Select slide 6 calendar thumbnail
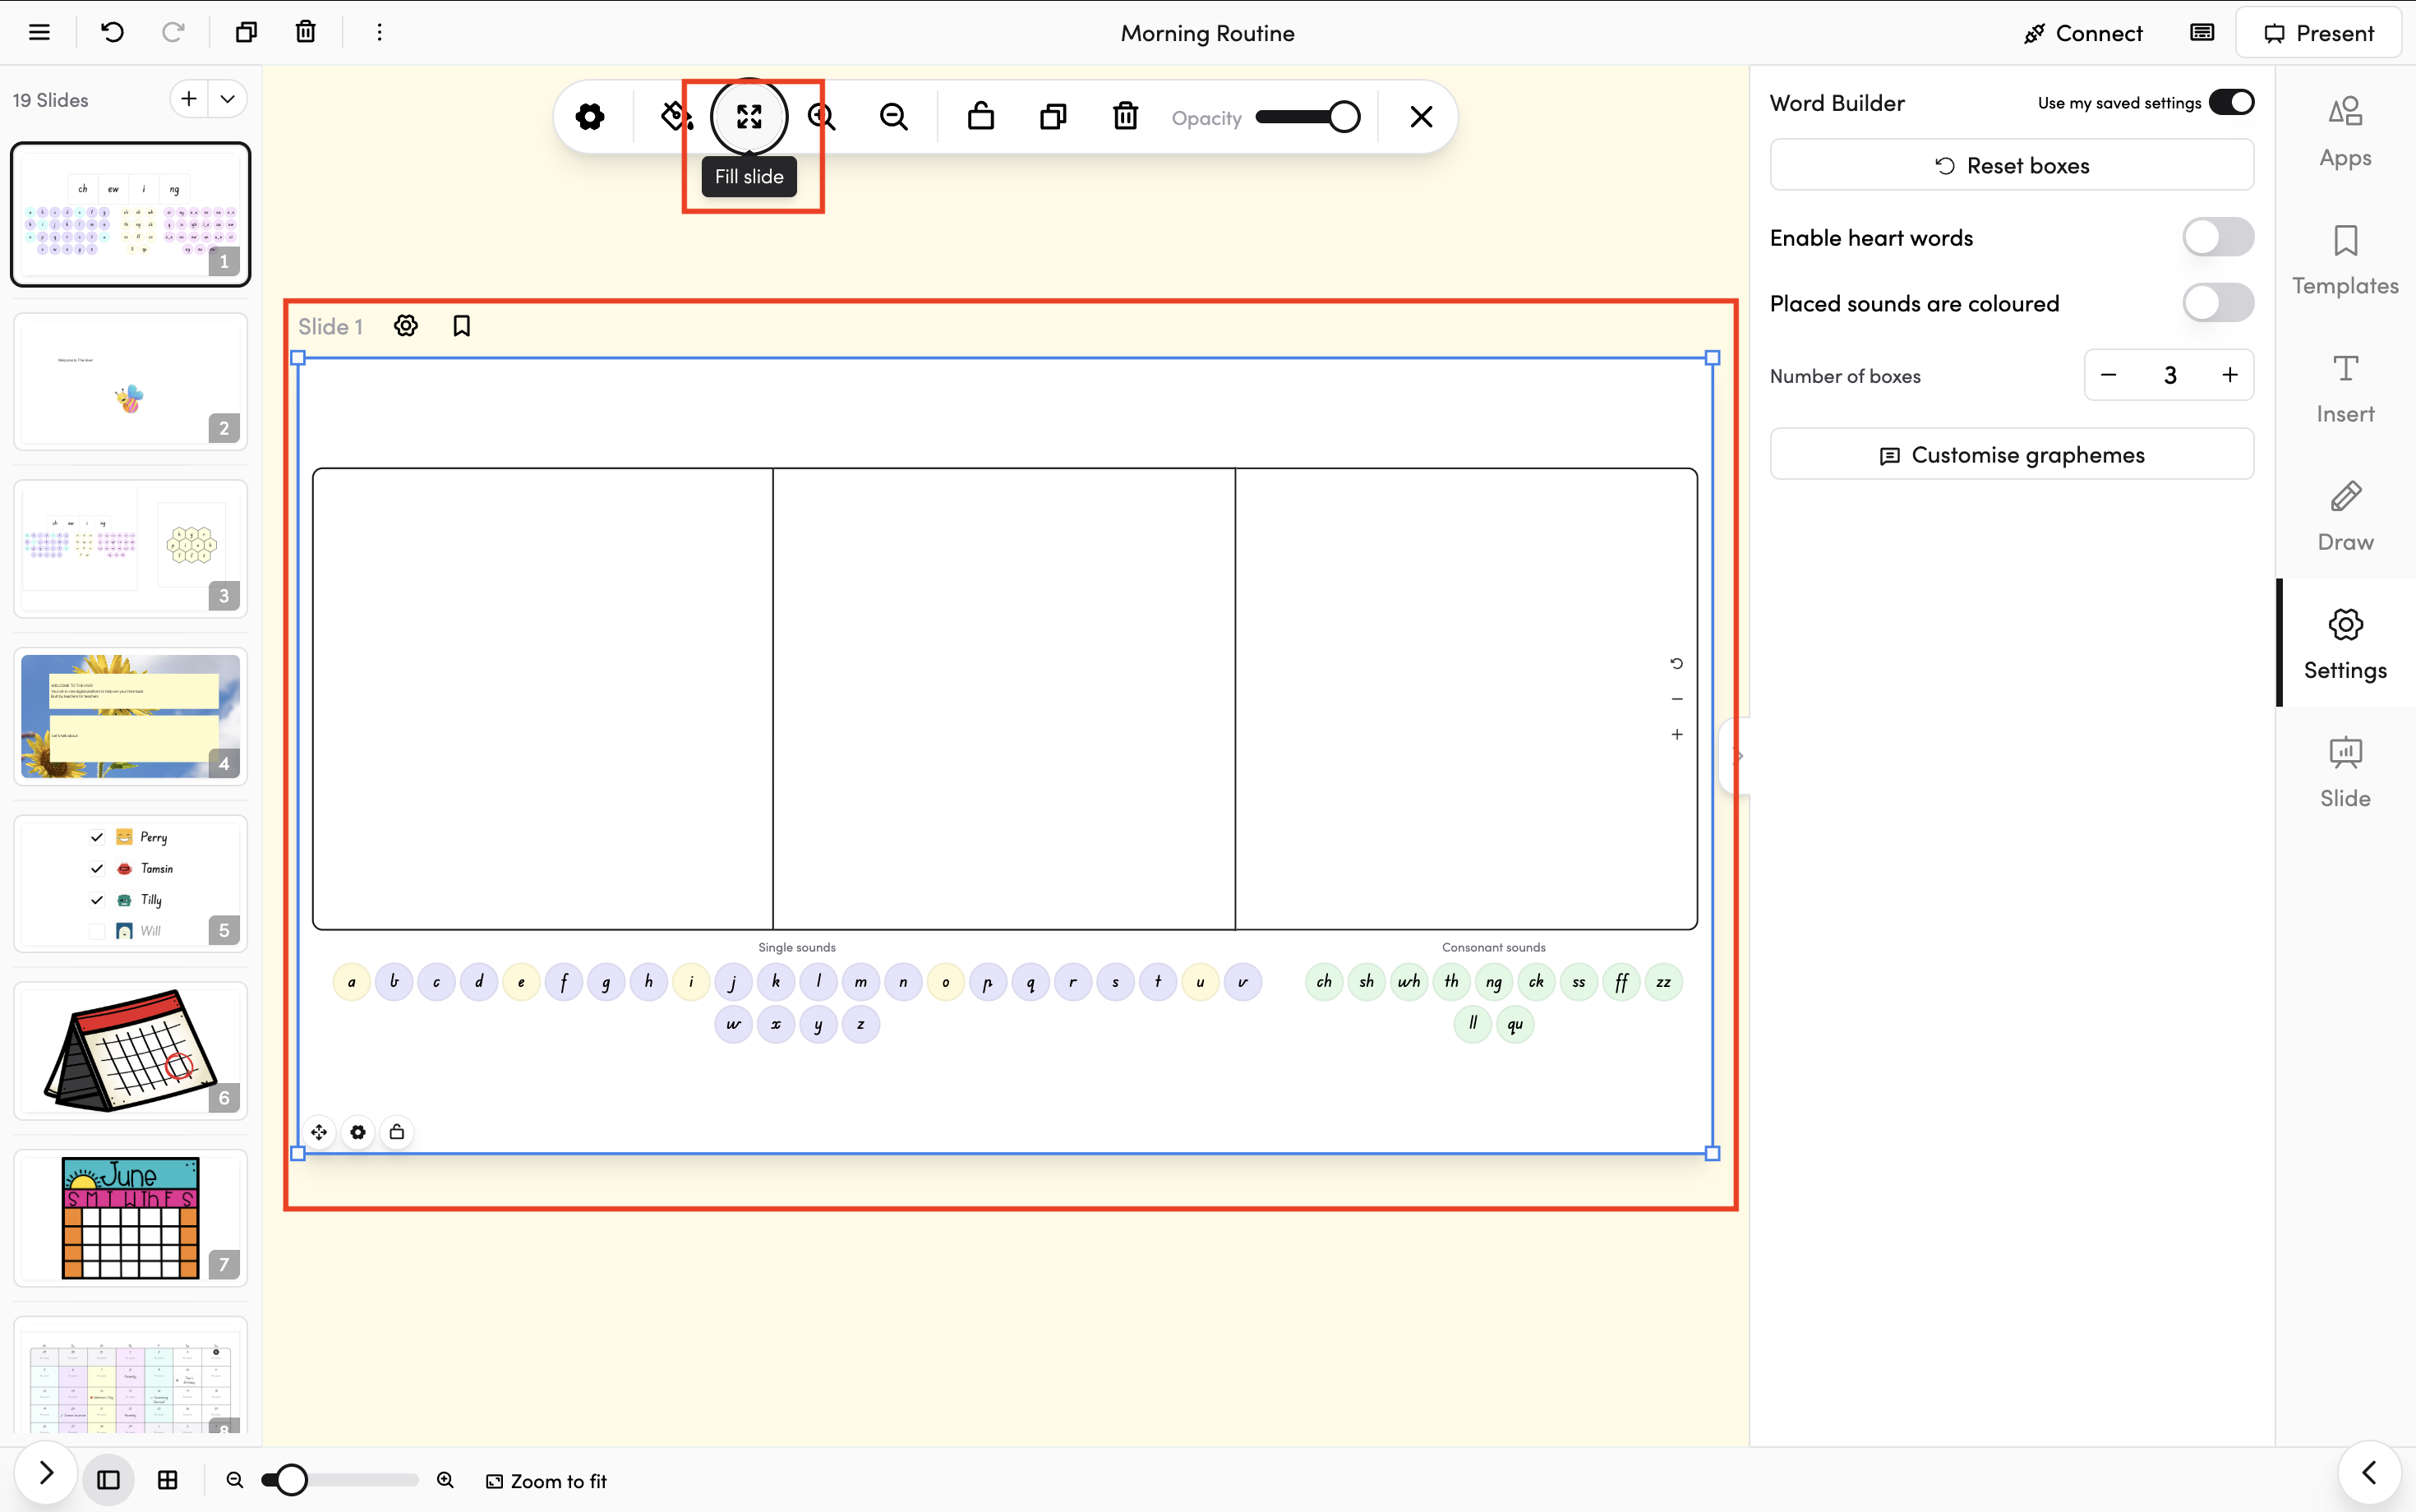Image resolution: width=2416 pixels, height=1512 pixels. (130, 1050)
